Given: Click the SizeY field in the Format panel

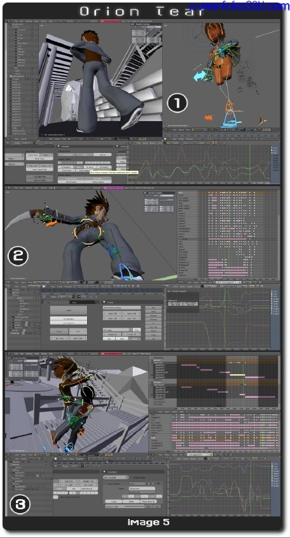Looking at the screenshot, I should 132,313.
